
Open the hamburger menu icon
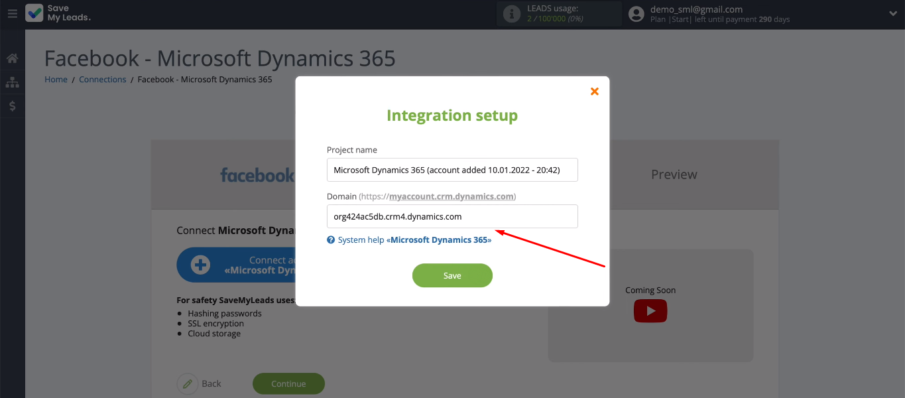point(13,13)
